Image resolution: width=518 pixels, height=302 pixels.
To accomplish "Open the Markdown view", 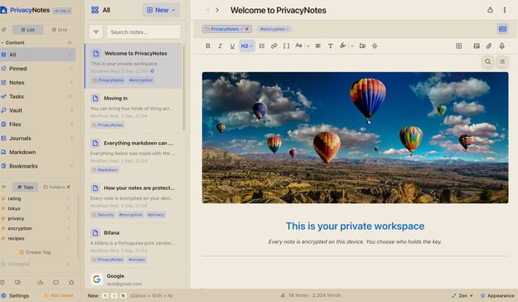I will 37,152.
